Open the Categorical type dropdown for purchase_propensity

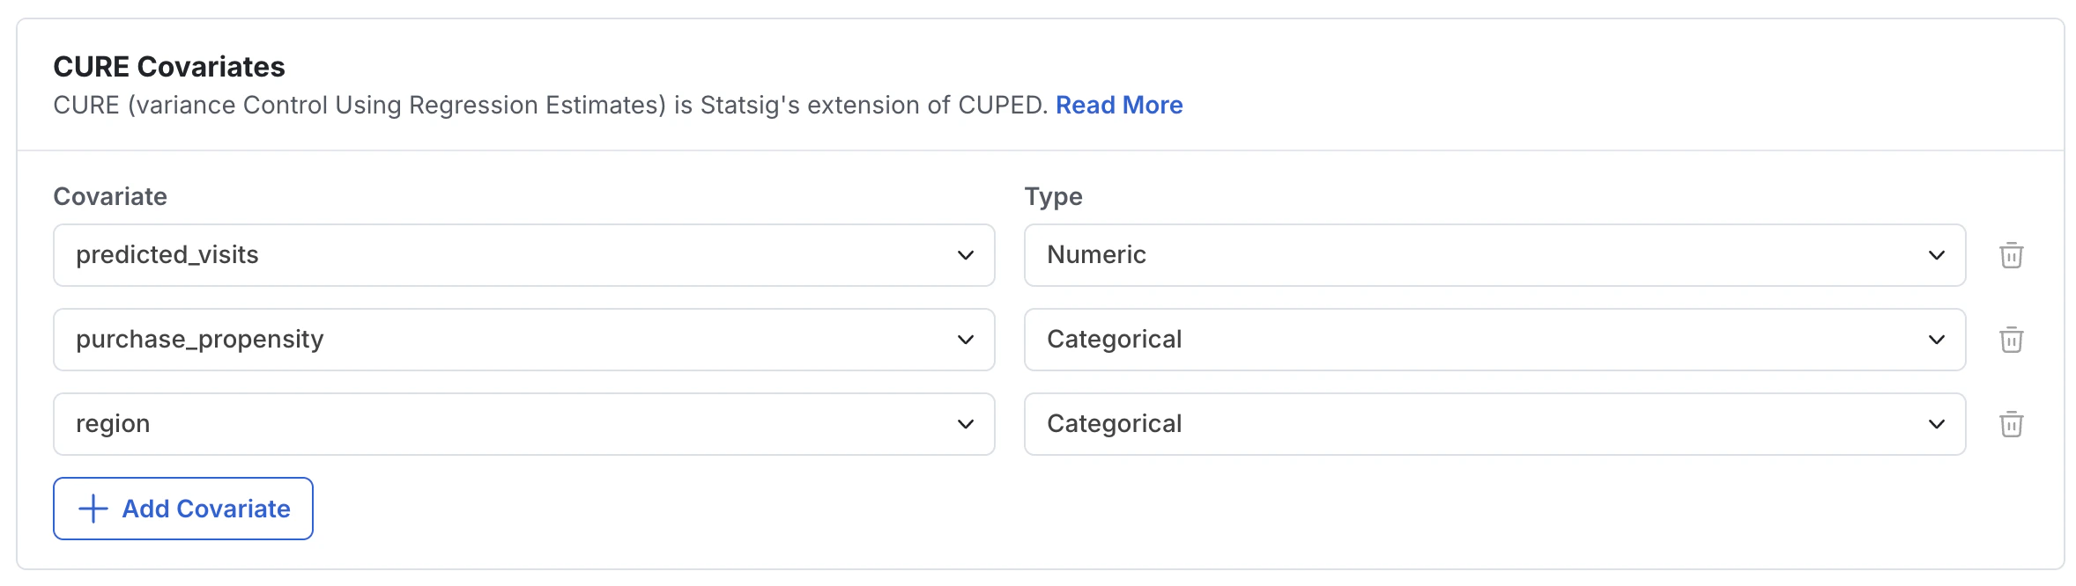coord(1494,340)
